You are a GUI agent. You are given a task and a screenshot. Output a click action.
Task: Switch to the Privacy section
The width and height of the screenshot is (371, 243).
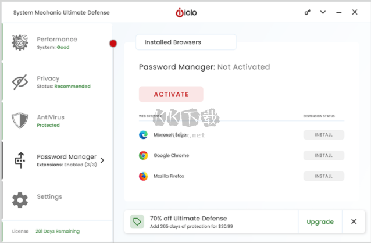point(57,82)
